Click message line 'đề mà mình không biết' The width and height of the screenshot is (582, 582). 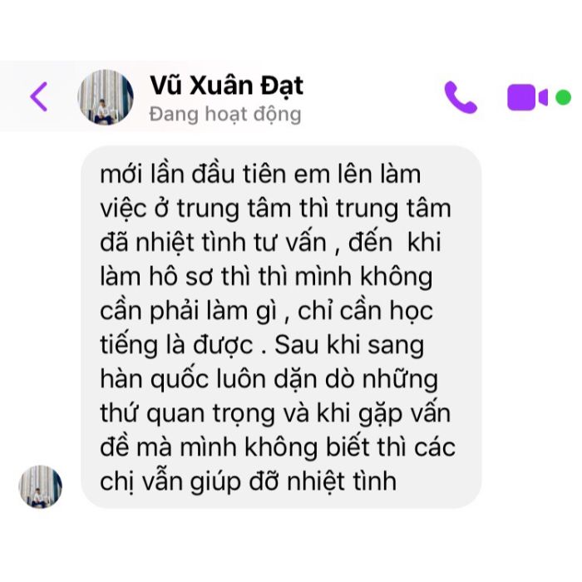tap(278, 447)
